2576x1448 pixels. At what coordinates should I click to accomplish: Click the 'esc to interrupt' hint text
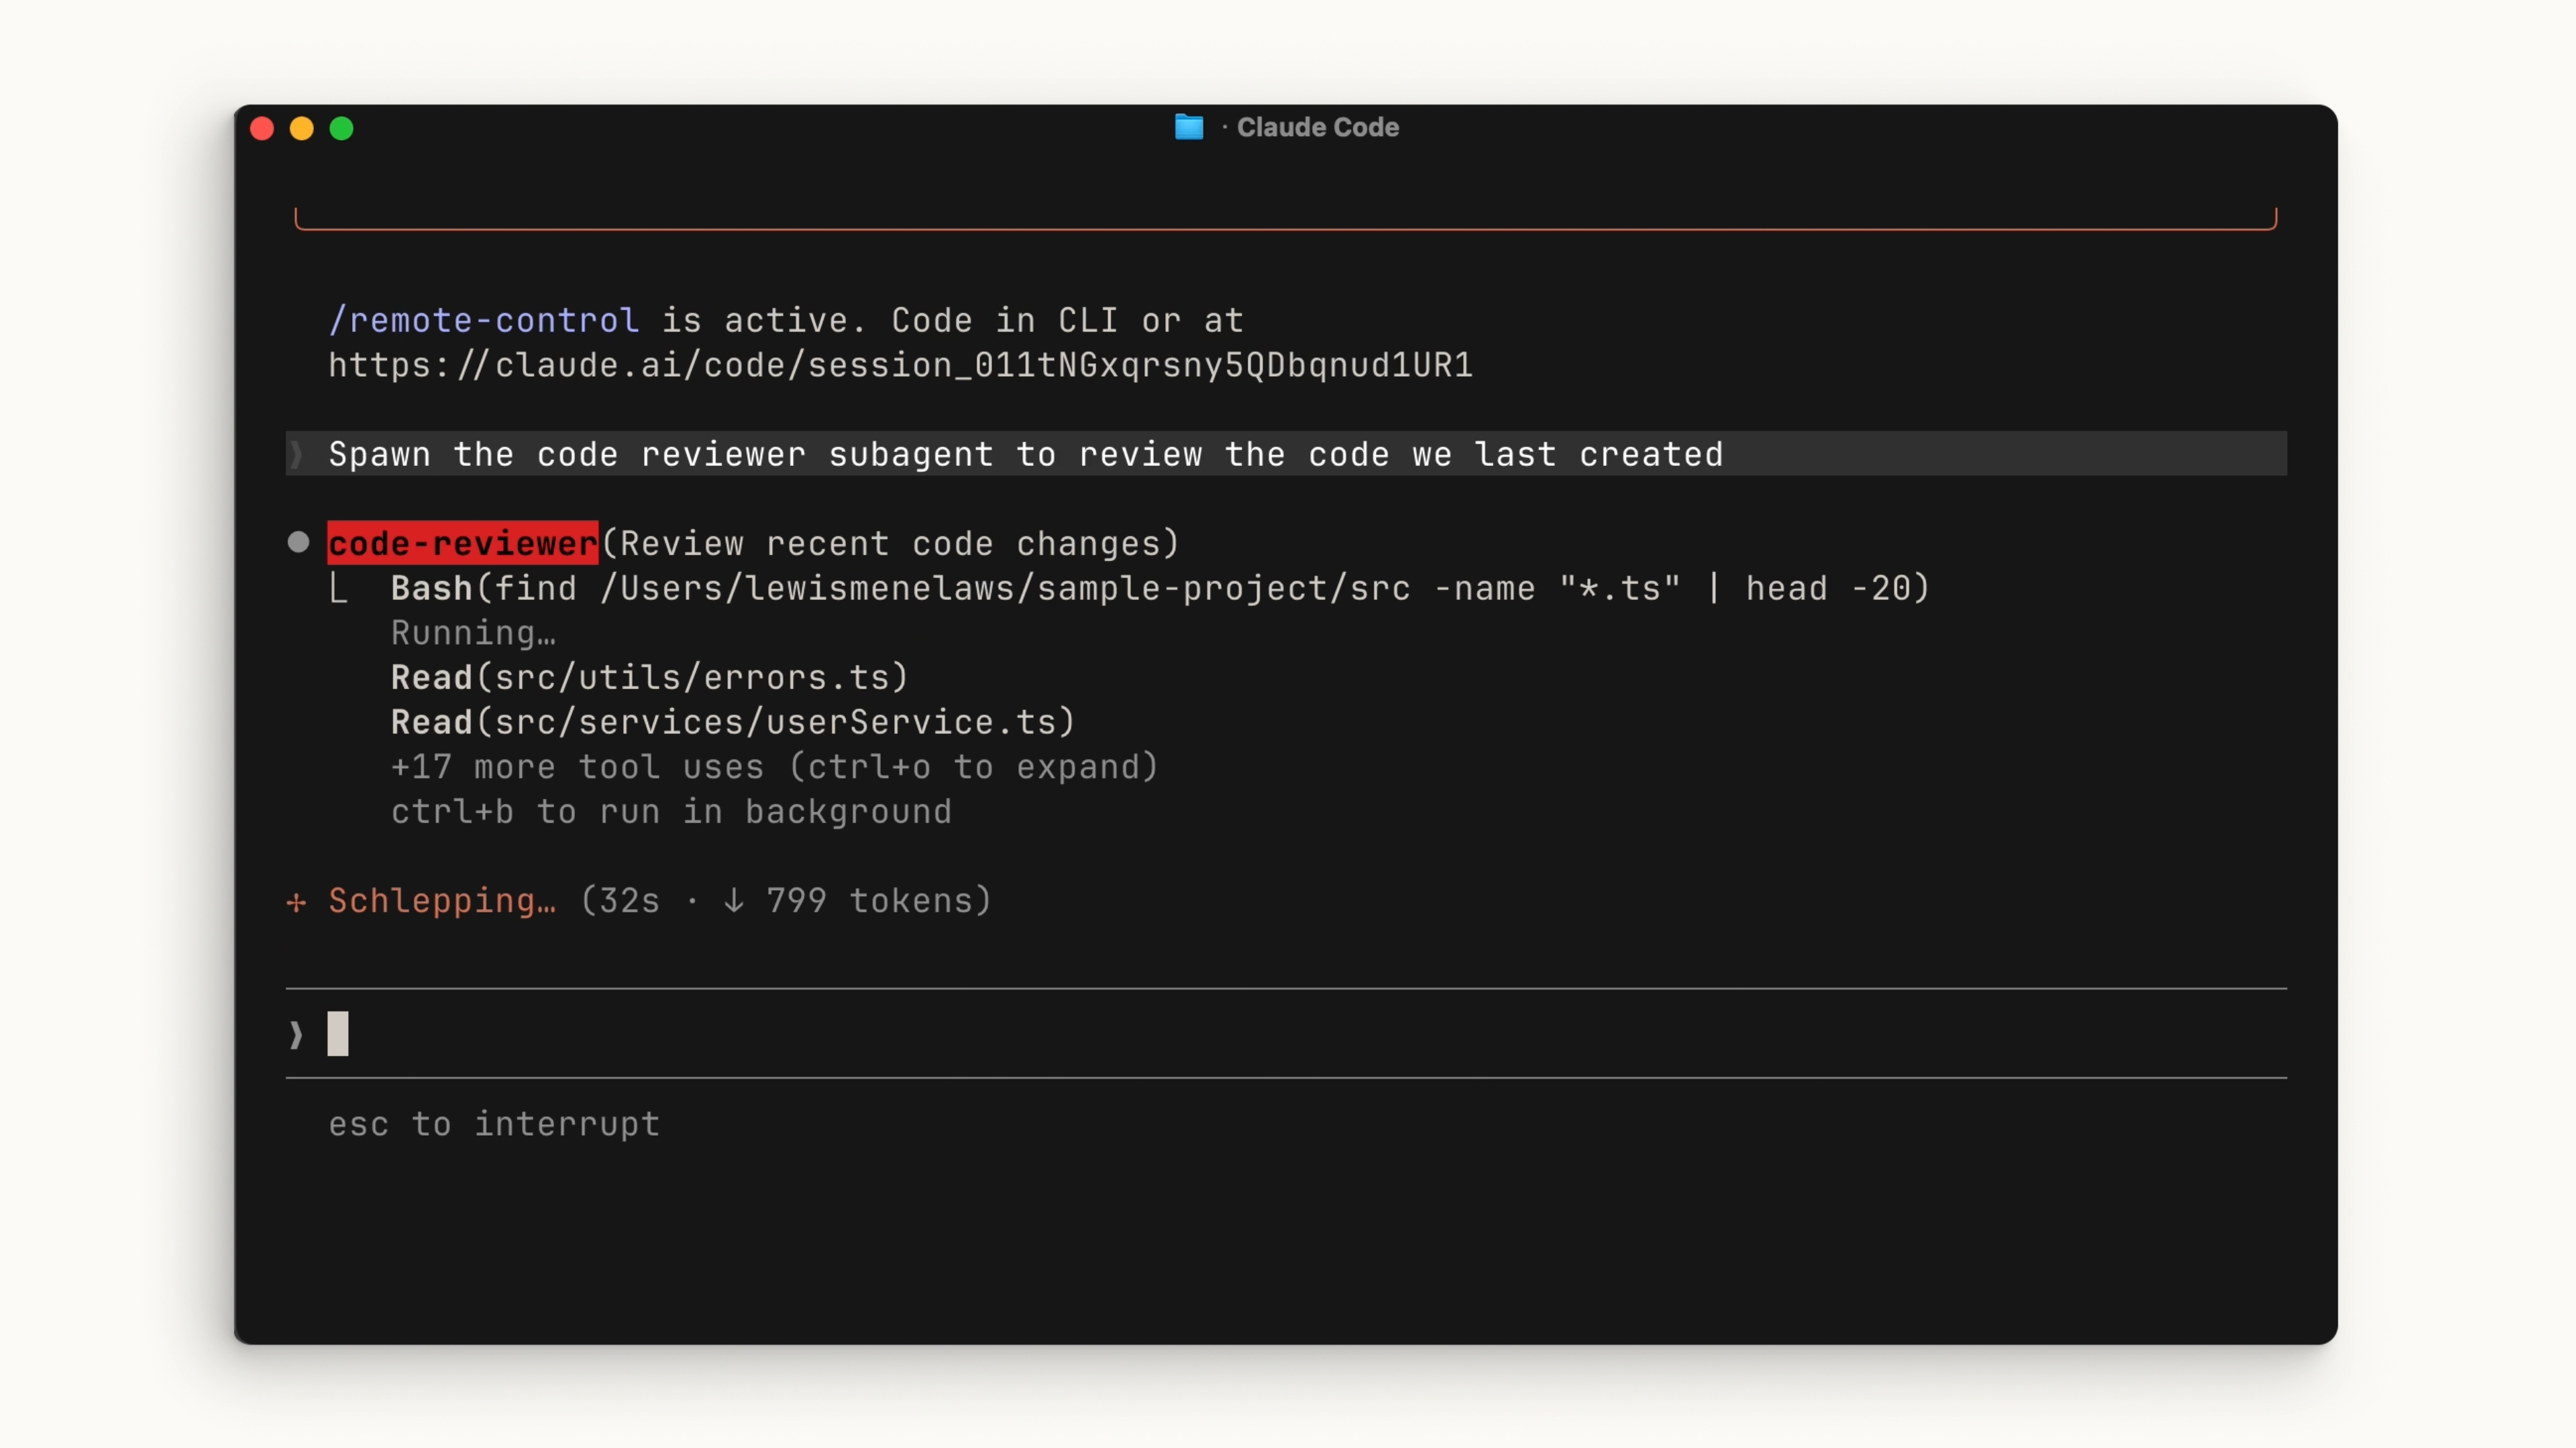[494, 1124]
